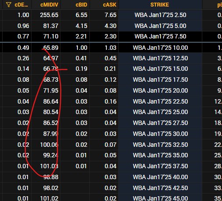Click call delta value 0.49
This screenshot has width=222, height=201.
[23, 48]
